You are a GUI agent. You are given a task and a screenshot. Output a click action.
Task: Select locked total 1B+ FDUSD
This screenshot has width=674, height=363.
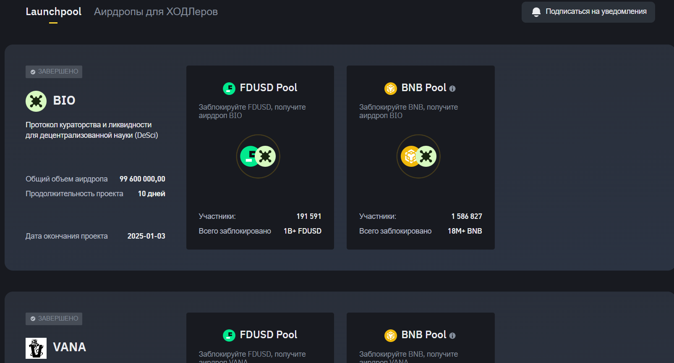point(303,231)
